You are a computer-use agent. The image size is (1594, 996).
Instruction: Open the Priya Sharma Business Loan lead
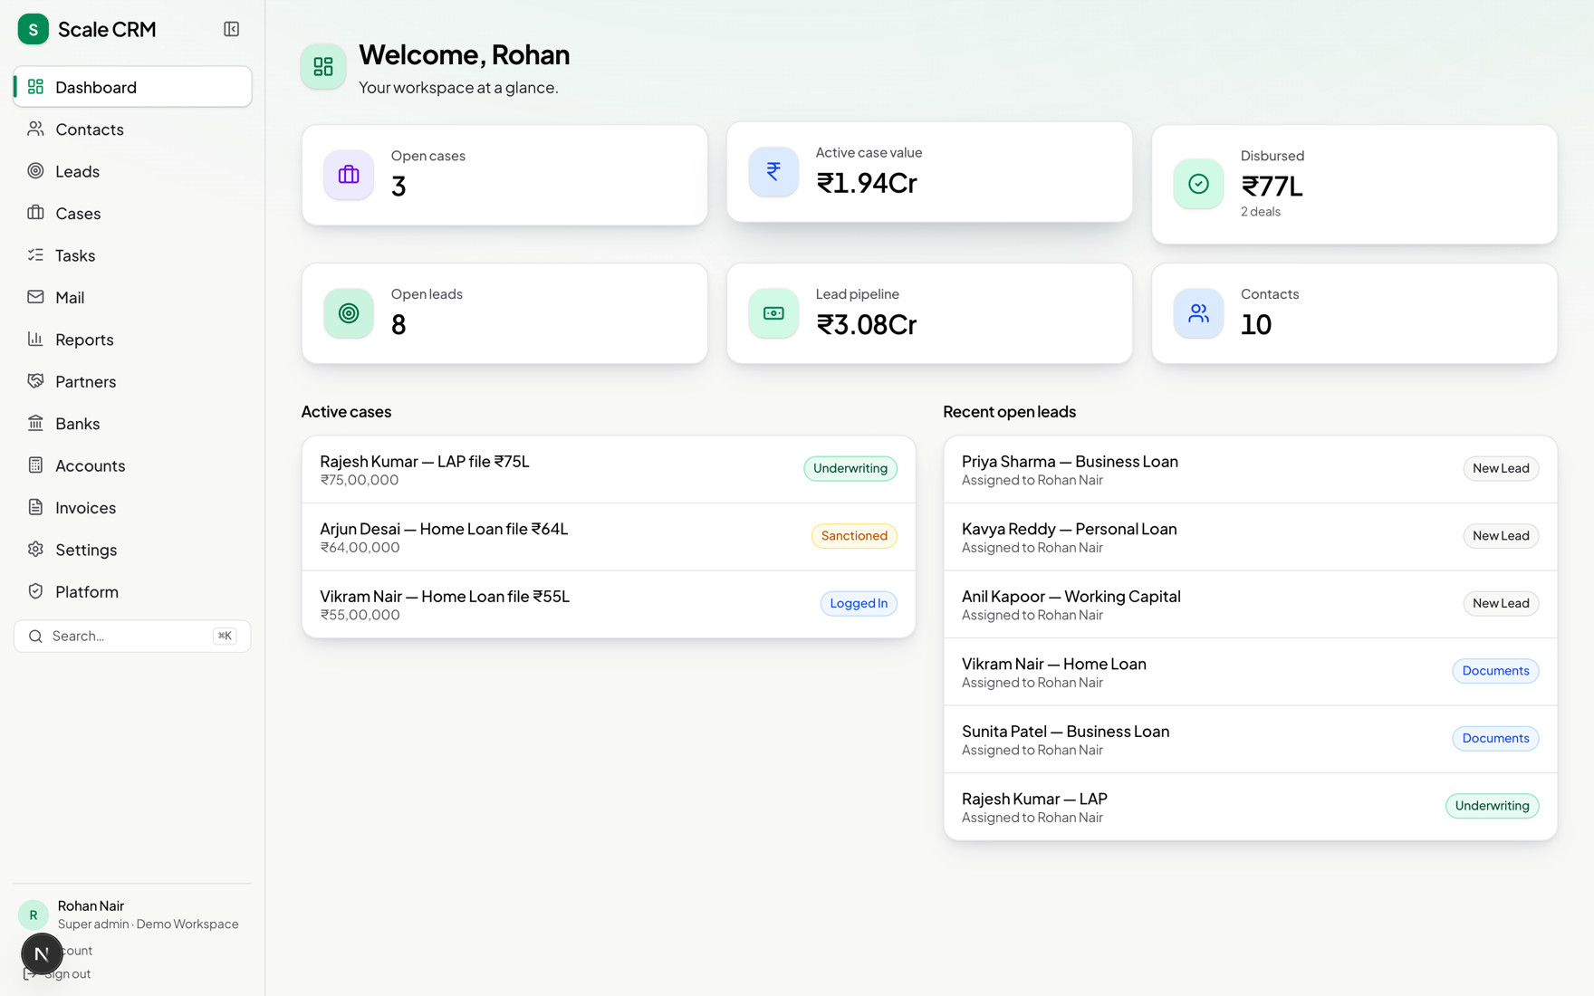coord(1250,469)
